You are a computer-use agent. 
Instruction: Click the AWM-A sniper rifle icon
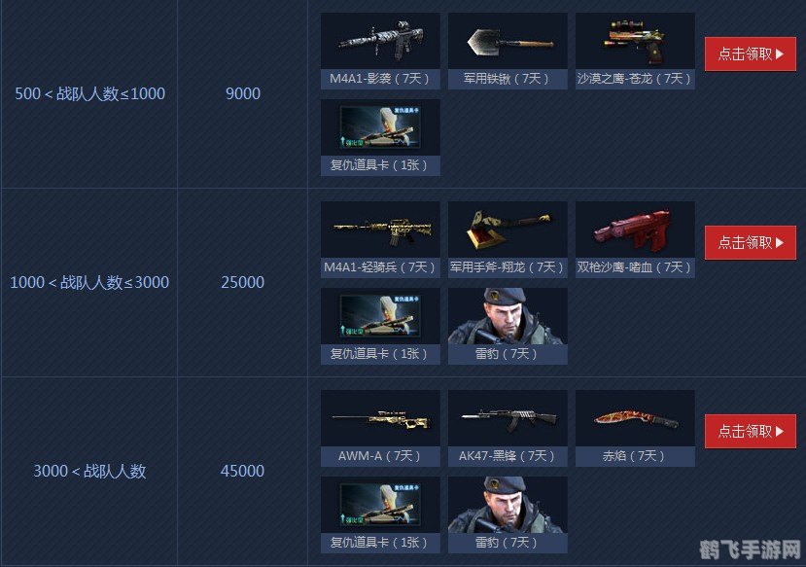point(380,418)
